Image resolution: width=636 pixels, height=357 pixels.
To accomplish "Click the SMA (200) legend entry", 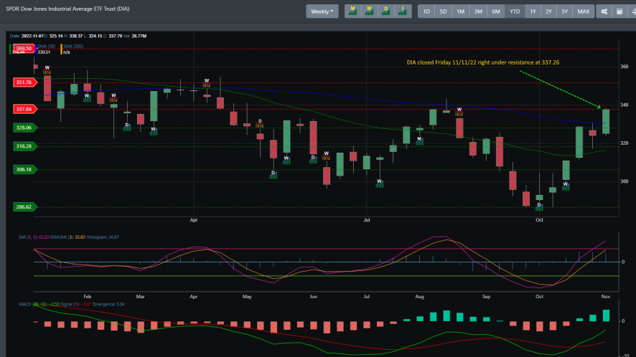I will pyautogui.click(x=73, y=46).
